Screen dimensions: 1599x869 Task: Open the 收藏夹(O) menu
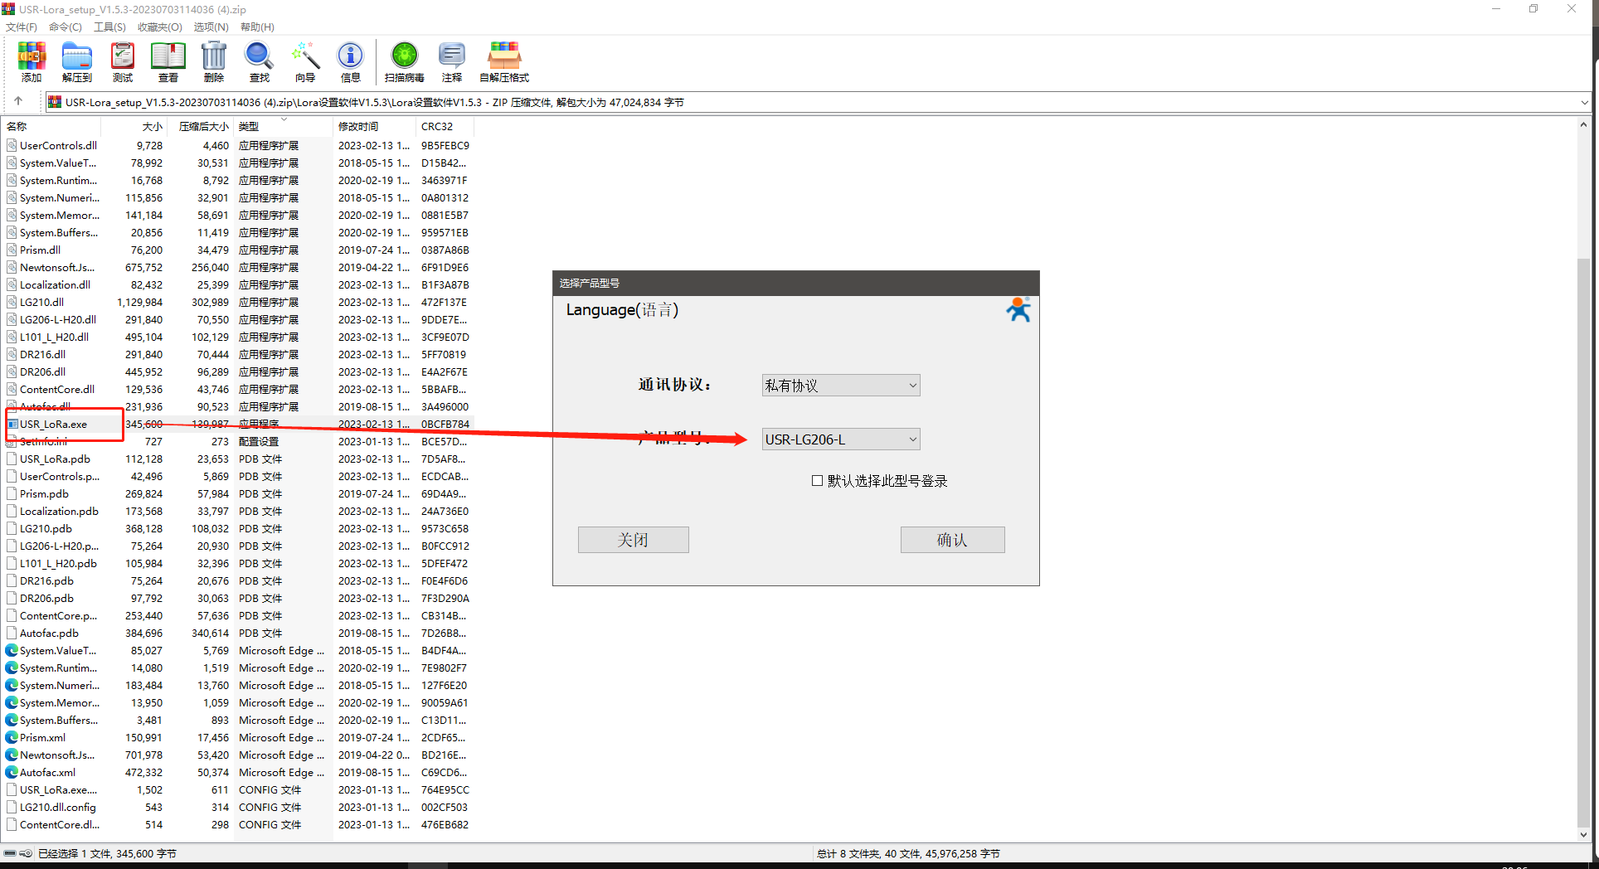point(159,27)
